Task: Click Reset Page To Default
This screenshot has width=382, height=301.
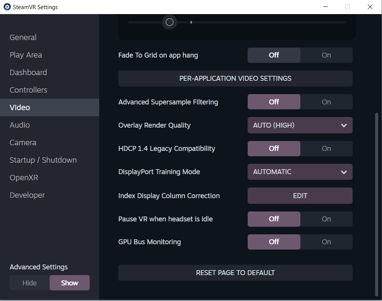Action: pos(235,273)
